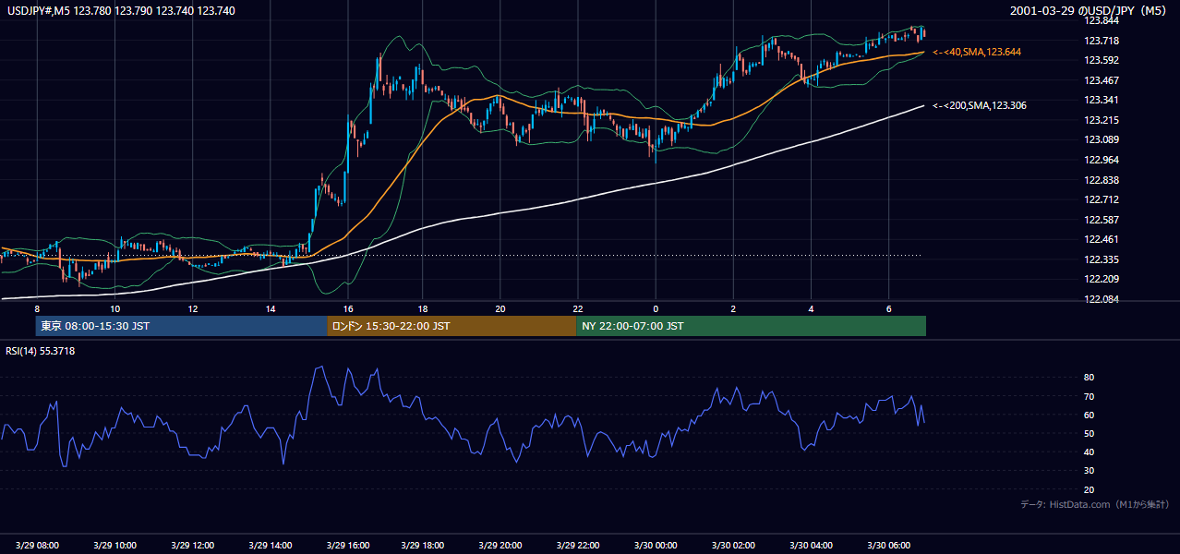
Task: Click price axis value 122.084
Action: click(x=1102, y=299)
